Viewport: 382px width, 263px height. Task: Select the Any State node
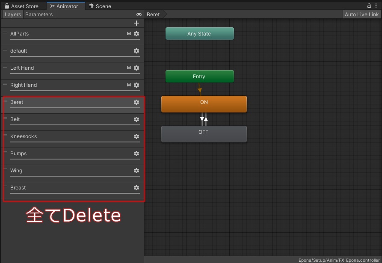(199, 34)
